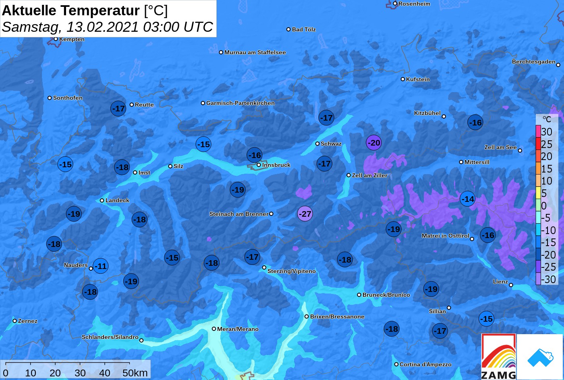Select the -27 temperature station marker
This screenshot has width=564, height=380.
click(x=305, y=214)
